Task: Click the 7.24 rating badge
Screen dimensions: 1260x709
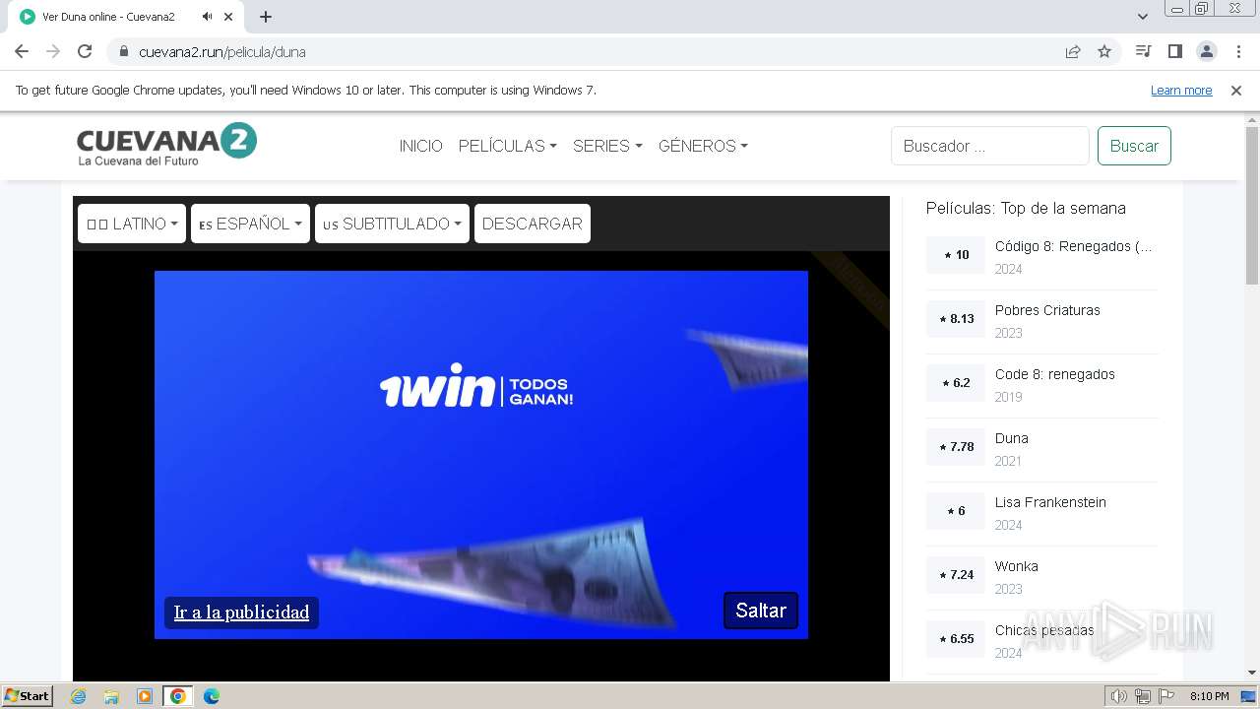Action: [x=956, y=575]
